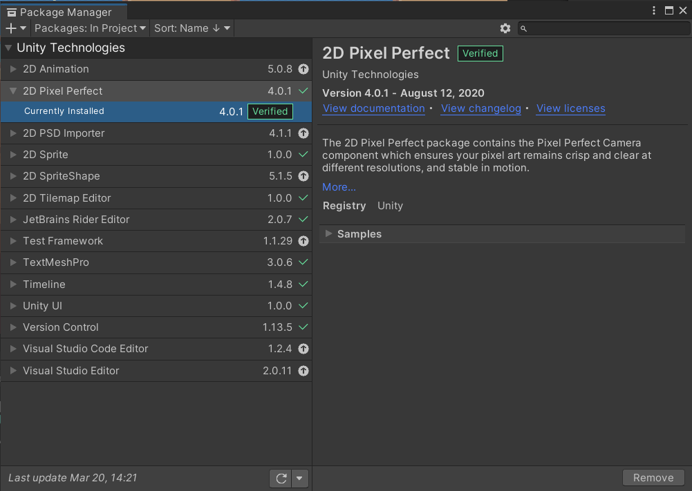The height and width of the screenshot is (491, 692).
Task: Collapse the Unity Technologies group
Action: (8, 48)
